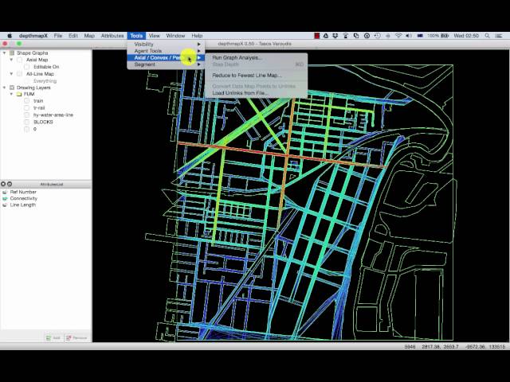Open the Map menu
This screenshot has width=510, height=382.
(89, 36)
